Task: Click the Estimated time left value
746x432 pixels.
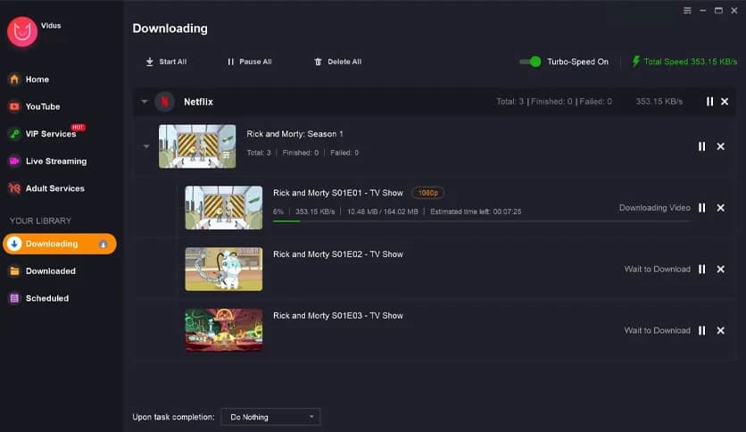Action: tap(507, 212)
